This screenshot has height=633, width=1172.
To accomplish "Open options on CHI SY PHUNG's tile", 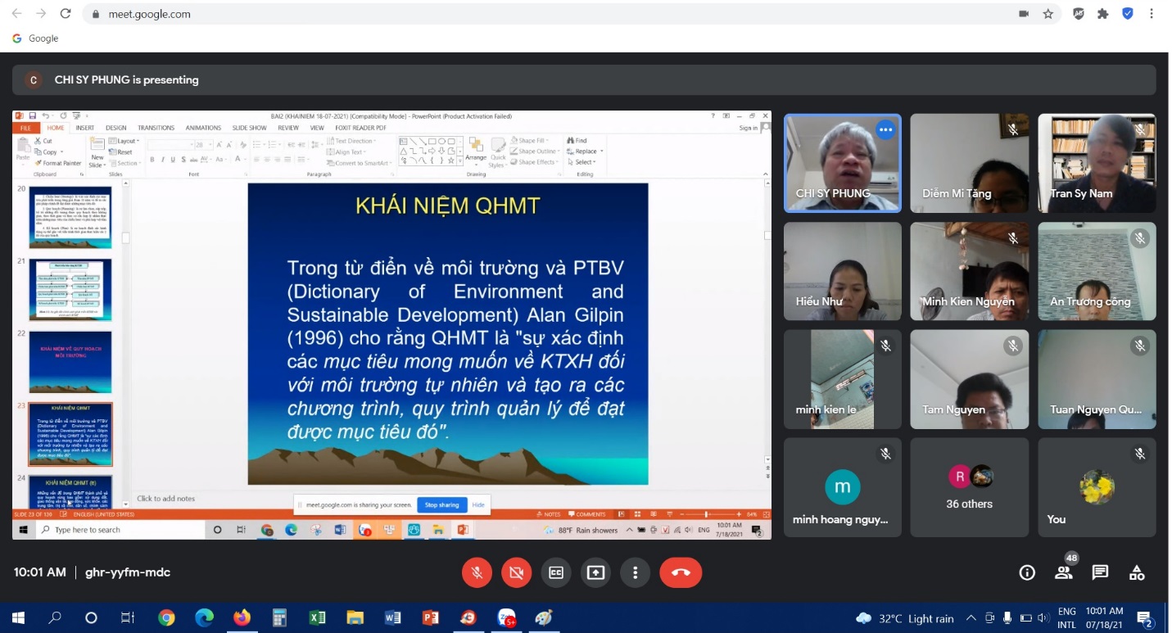I will coord(885,129).
